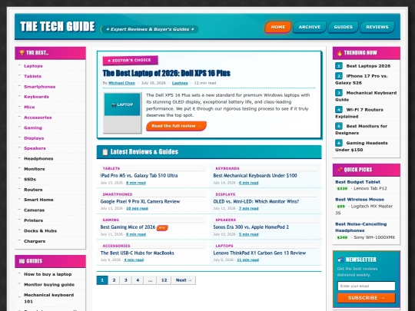Image resolution: width=415 pixels, height=311 pixels.
Task: Open the Best Laptop of 2026 headline
Action: tap(166, 73)
